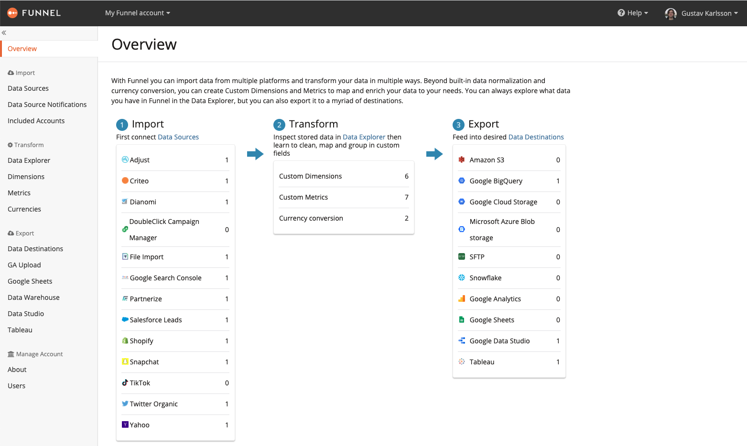Click the Snowflake icon
This screenshot has height=446, width=747.
pos(462,277)
